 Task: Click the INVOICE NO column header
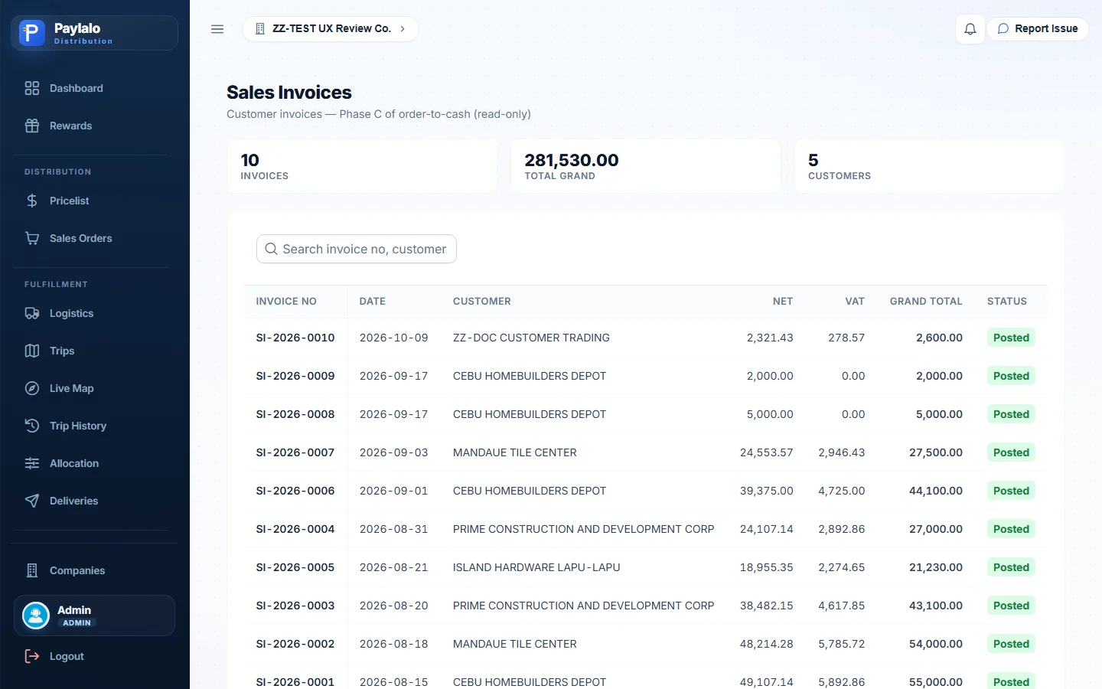(x=286, y=302)
